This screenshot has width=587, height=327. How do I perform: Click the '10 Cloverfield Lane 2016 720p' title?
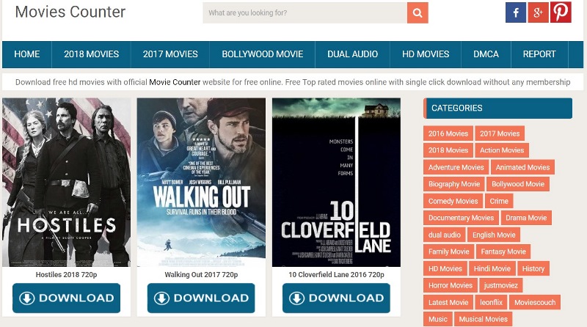pyautogui.click(x=336, y=275)
